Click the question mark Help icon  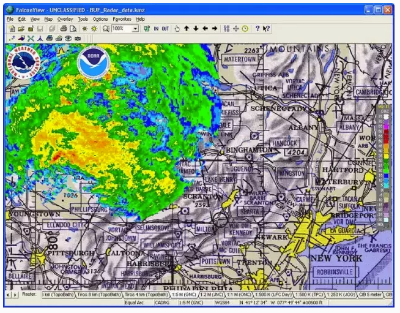(257, 29)
